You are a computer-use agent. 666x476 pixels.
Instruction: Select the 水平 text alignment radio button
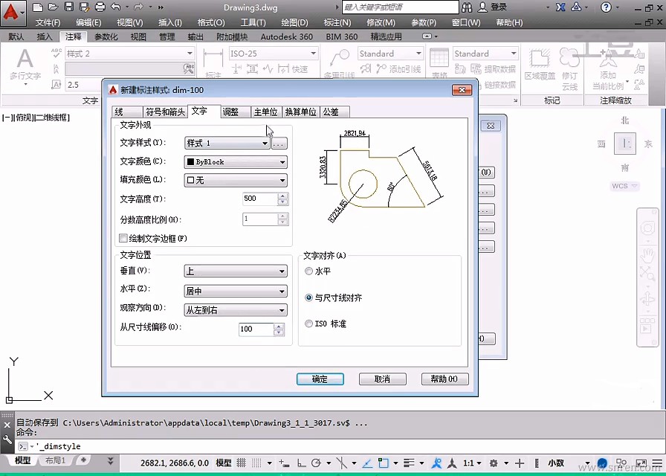coord(308,271)
